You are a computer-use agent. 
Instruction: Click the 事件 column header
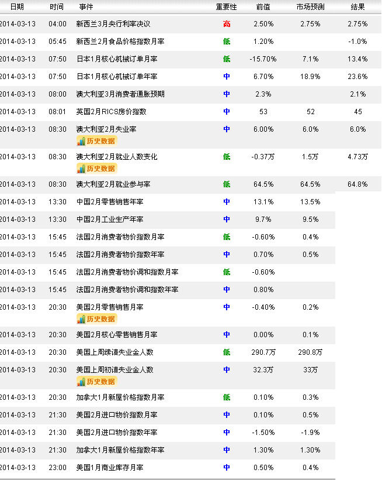tap(86, 7)
